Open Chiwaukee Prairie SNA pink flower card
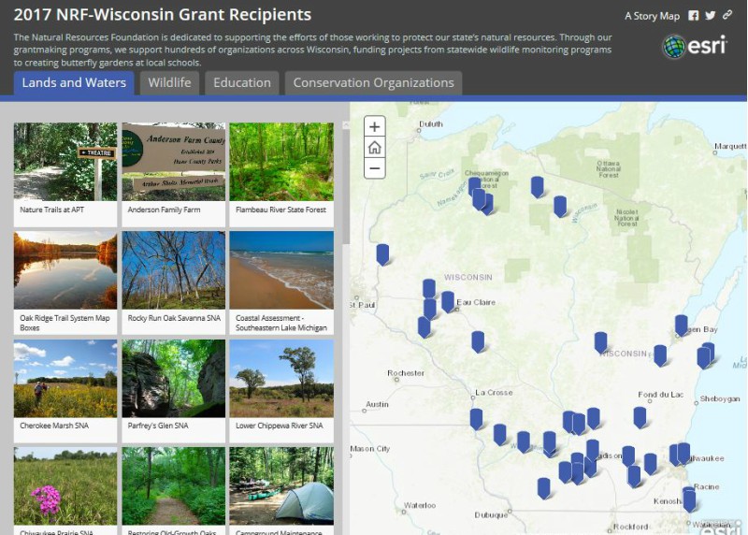 65,491
